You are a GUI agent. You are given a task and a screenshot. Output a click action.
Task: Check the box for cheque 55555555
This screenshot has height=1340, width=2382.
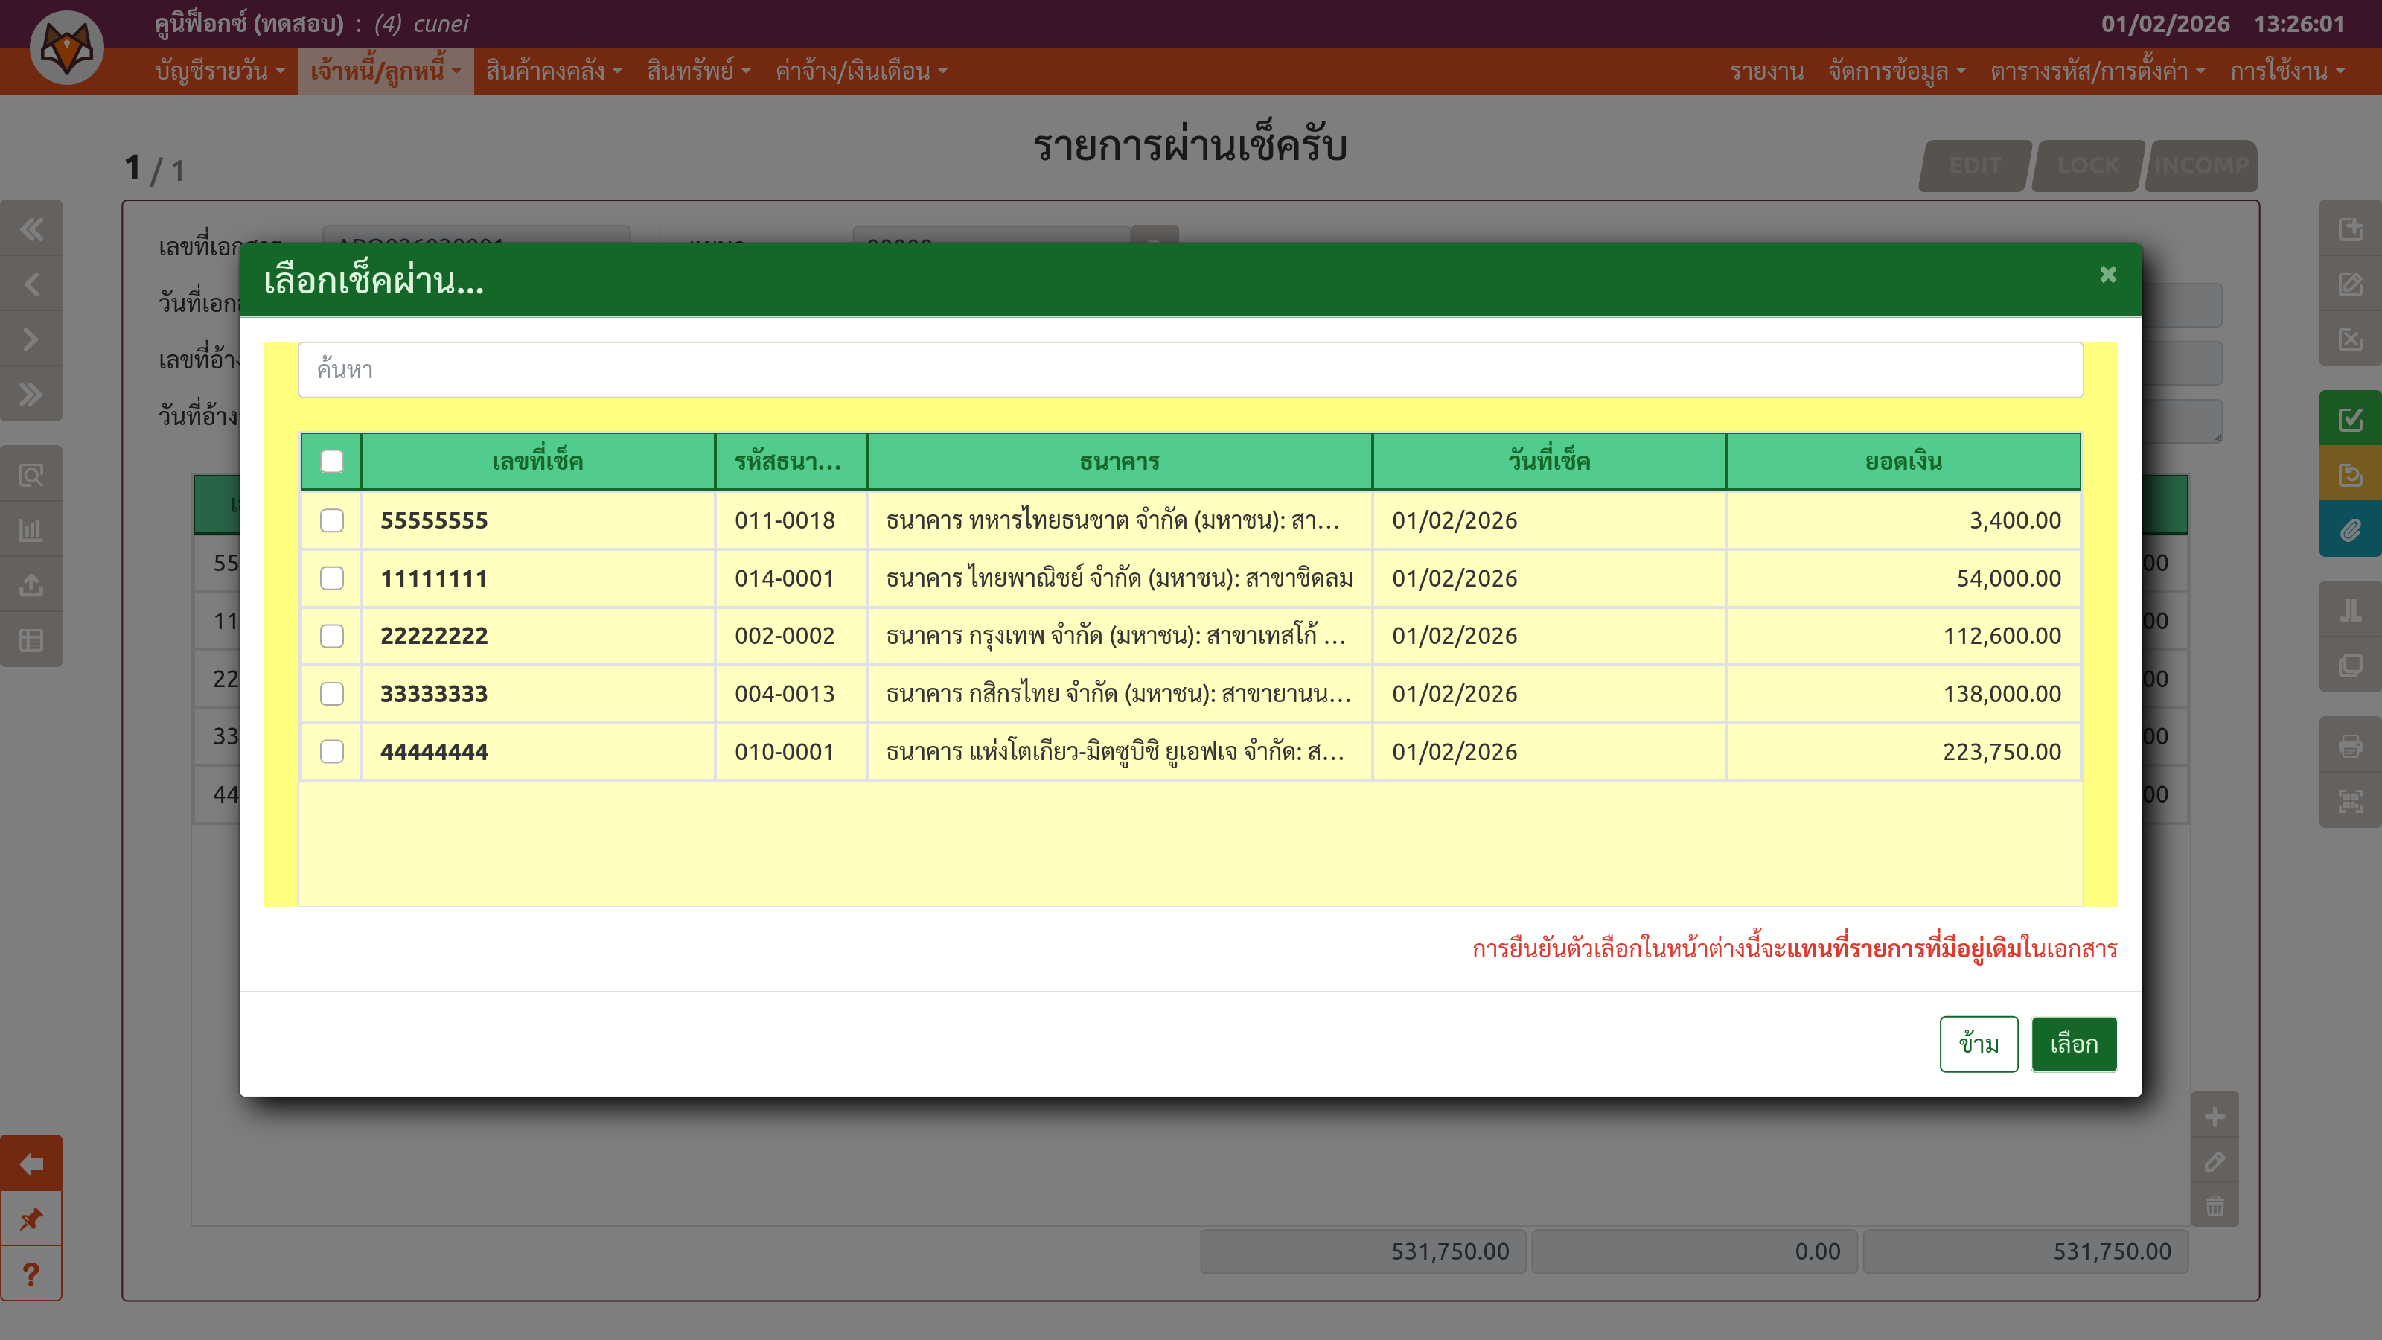(332, 520)
